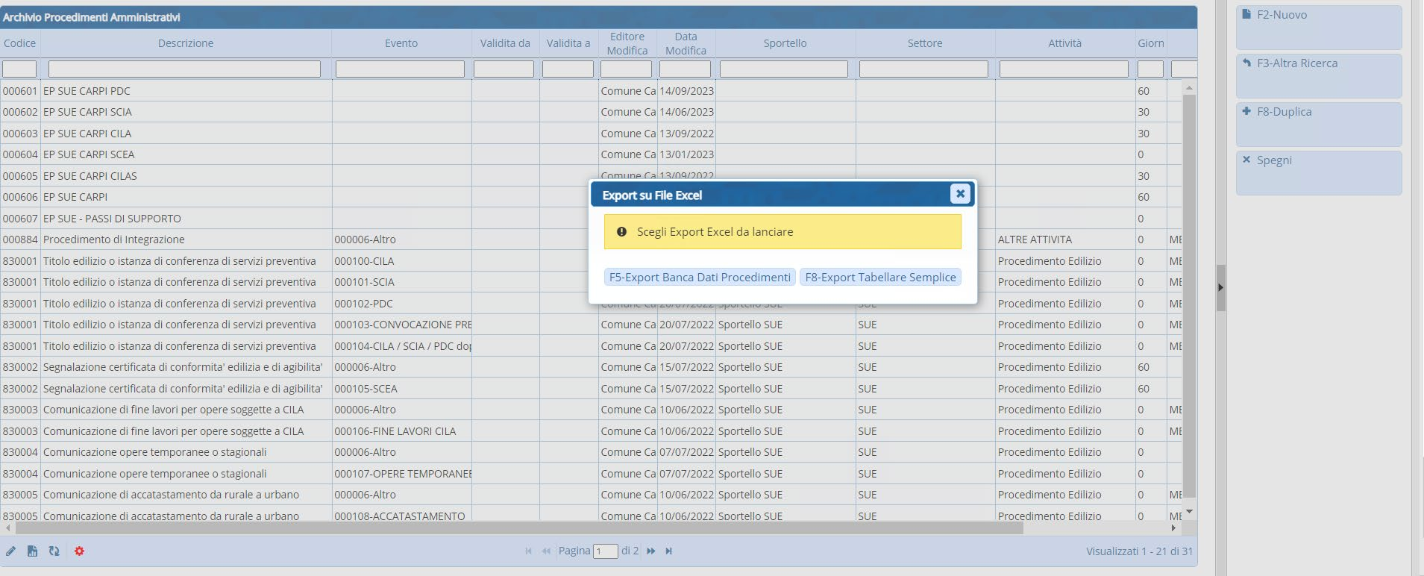Click the red gear settings icon
The image size is (1424, 576).
pos(79,551)
